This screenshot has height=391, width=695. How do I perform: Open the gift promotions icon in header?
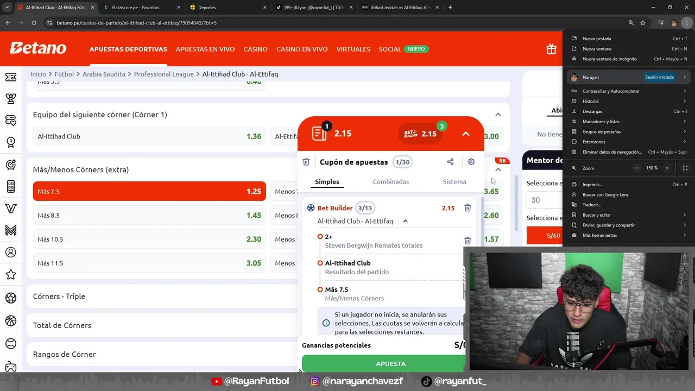click(551, 49)
